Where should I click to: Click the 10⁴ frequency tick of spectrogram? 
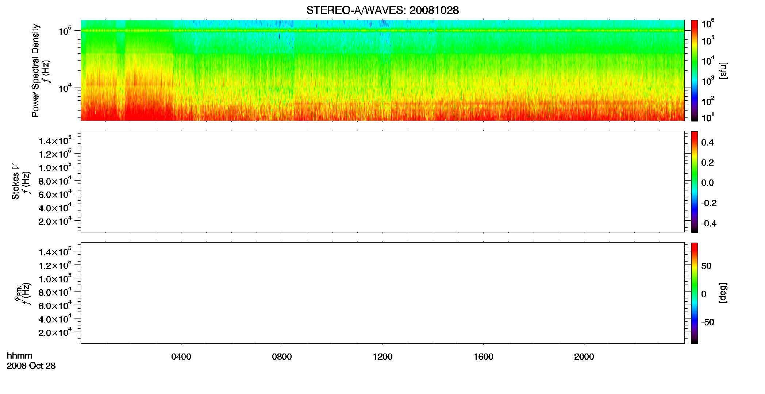coord(65,88)
